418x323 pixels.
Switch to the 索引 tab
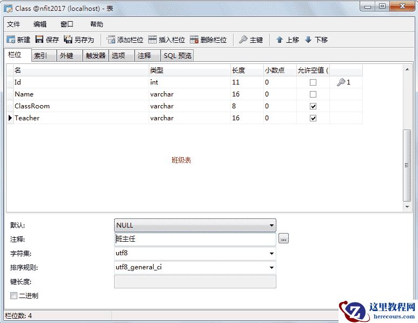pyautogui.click(x=43, y=56)
